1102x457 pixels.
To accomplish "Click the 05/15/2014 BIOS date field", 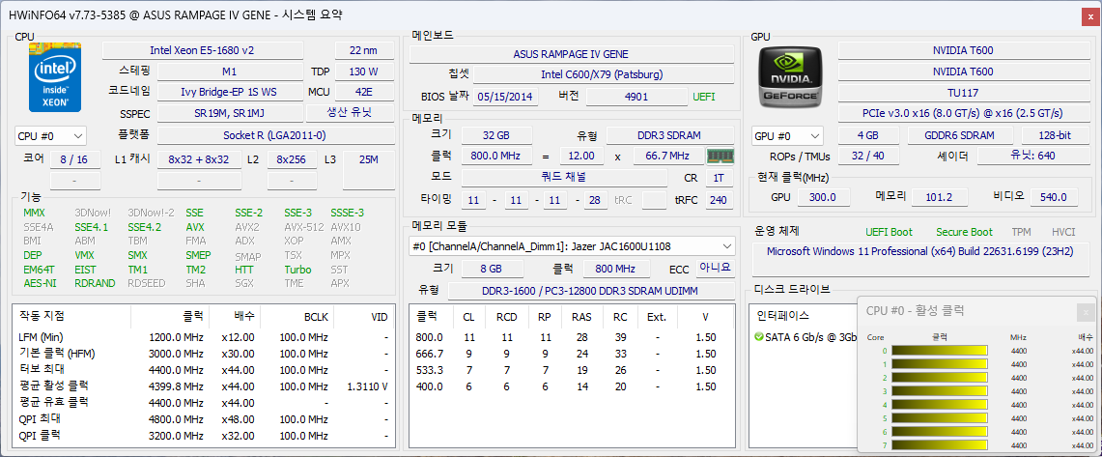I will click(x=507, y=97).
